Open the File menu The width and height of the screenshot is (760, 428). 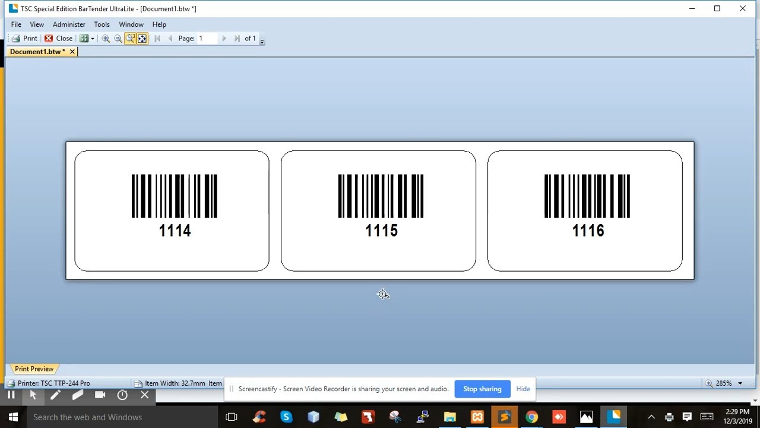(16, 24)
